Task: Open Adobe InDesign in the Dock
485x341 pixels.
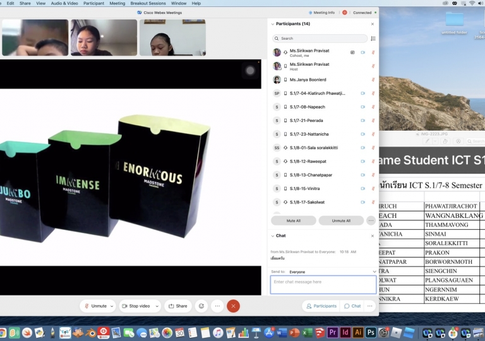Action: pos(345,332)
